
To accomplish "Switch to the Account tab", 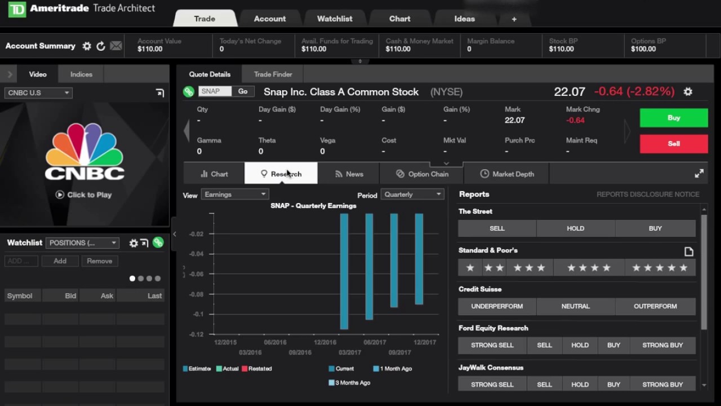I will click(x=270, y=19).
